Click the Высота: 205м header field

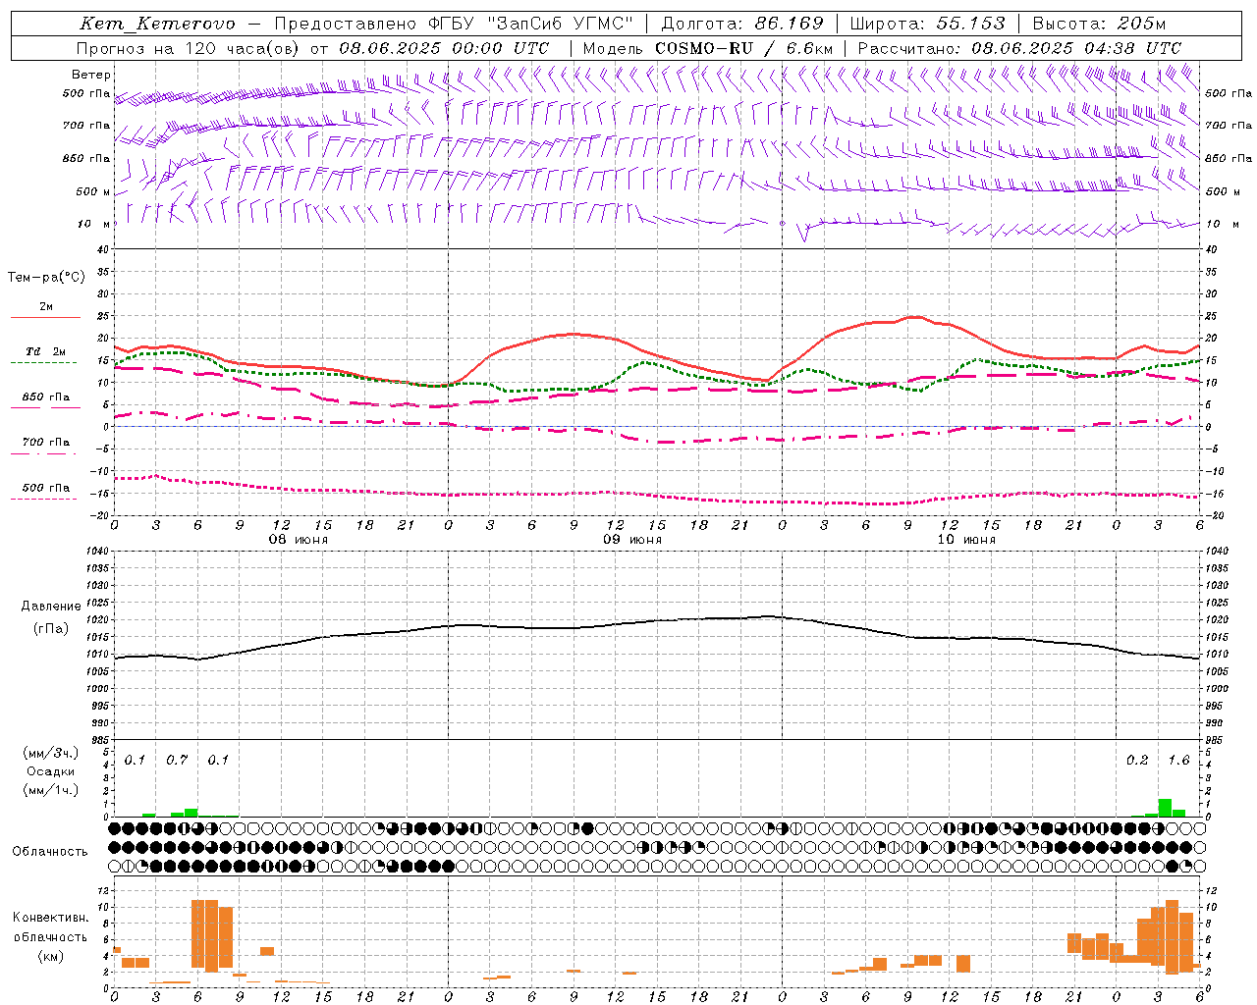coord(1100,24)
